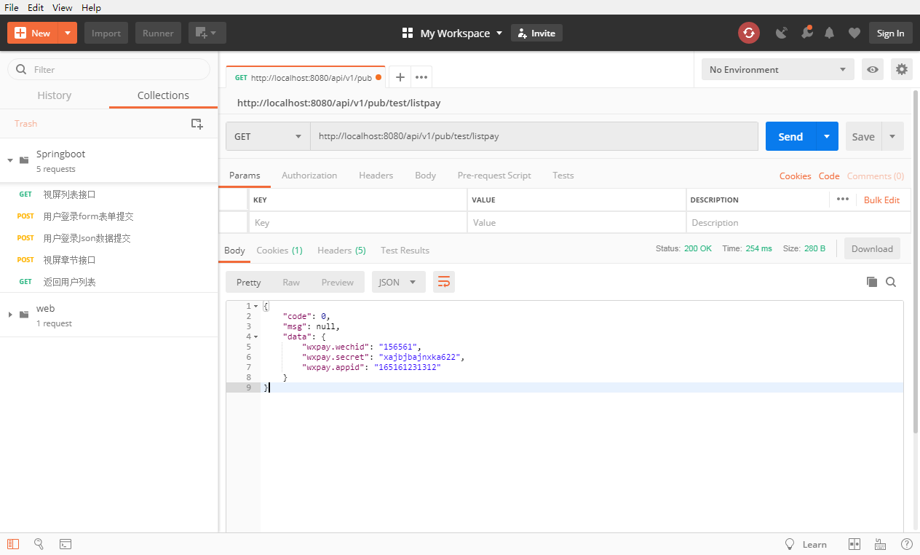Click the Invite button

tap(536, 33)
